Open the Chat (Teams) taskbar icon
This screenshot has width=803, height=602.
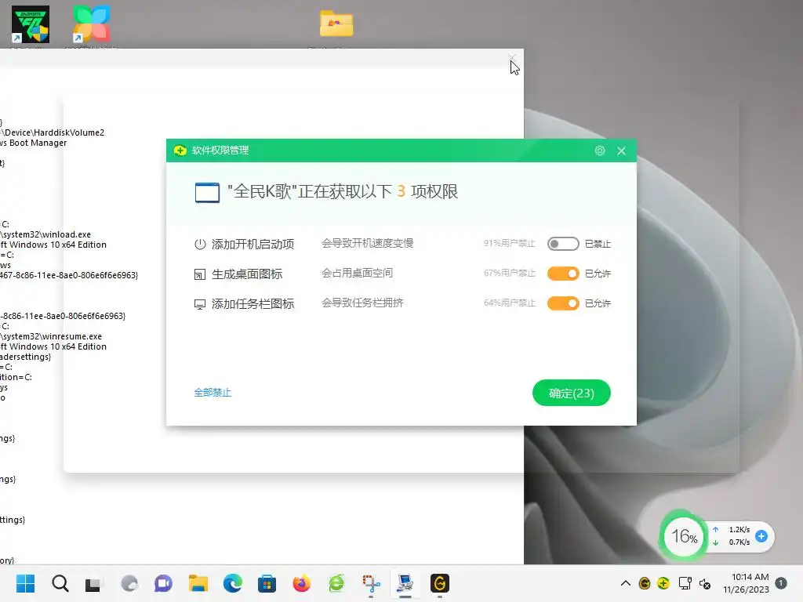163,583
